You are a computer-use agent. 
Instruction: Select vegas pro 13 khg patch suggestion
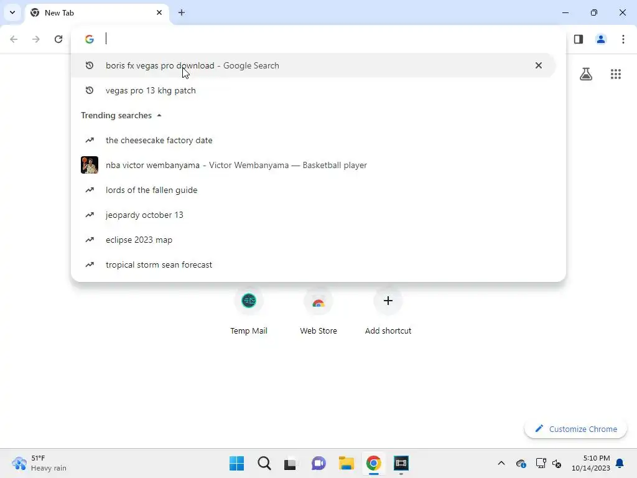pyautogui.click(x=313, y=90)
